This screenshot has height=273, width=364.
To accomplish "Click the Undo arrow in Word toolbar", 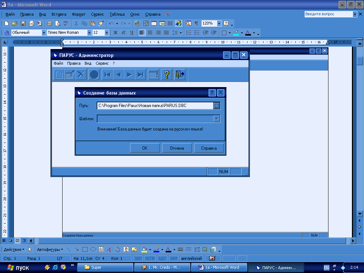I will (111, 23).
